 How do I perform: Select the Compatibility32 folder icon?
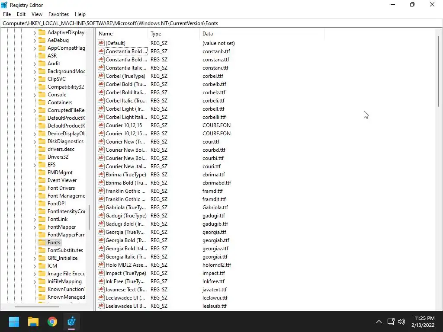pyautogui.click(x=42, y=86)
